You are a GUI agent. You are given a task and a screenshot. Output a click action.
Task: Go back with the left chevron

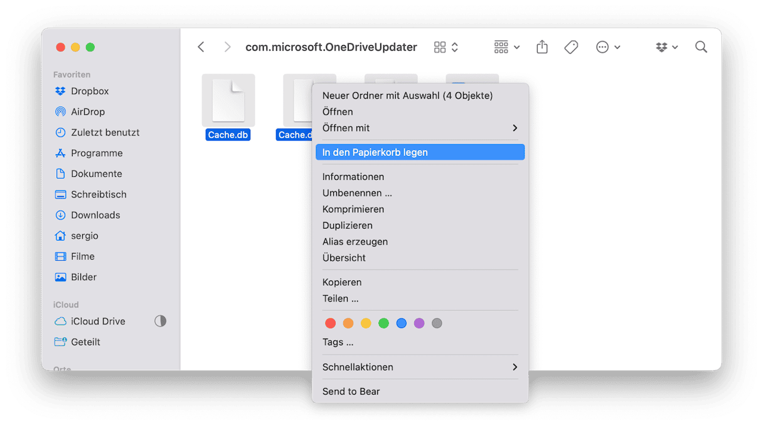pos(201,47)
